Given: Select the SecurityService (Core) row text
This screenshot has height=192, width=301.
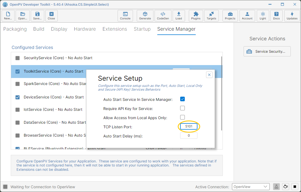Looking at the screenshot, I should click(x=58, y=58).
